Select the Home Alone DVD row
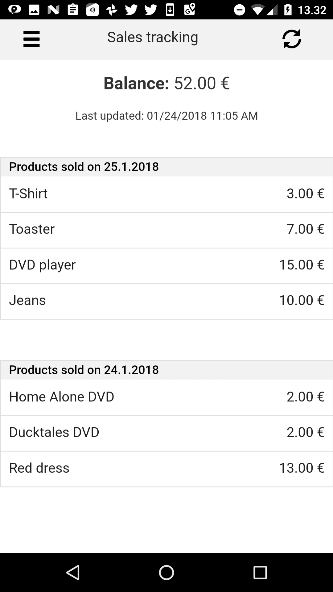The width and height of the screenshot is (333, 592). tap(166, 397)
